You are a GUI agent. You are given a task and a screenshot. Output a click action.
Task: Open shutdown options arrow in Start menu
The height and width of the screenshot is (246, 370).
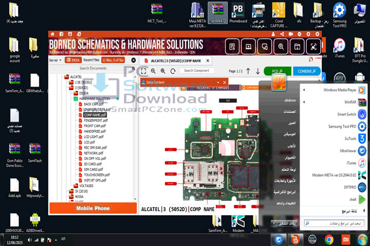click(x=274, y=223)
